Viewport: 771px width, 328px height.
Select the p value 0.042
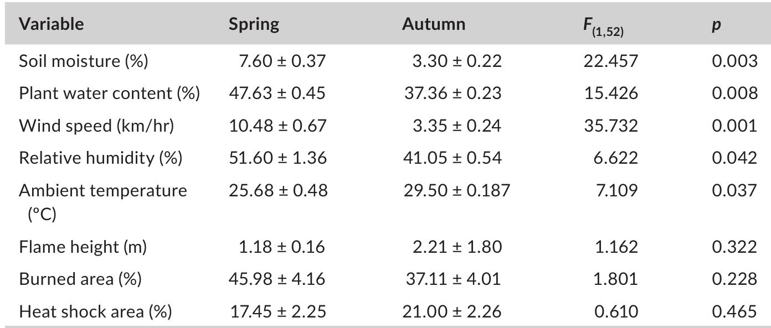734,158
